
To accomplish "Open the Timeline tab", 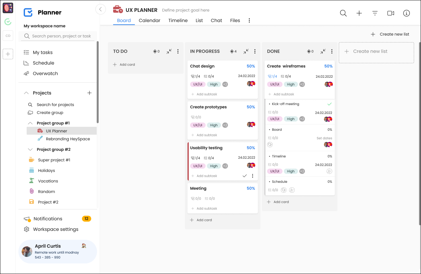I will coord(178,20).
